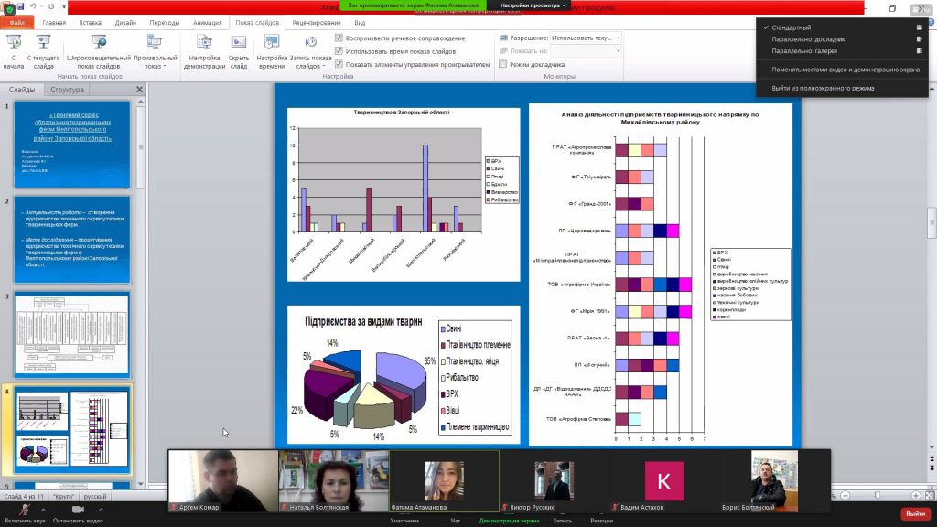Select slide 2 thumbnail

tap(71, 240)
